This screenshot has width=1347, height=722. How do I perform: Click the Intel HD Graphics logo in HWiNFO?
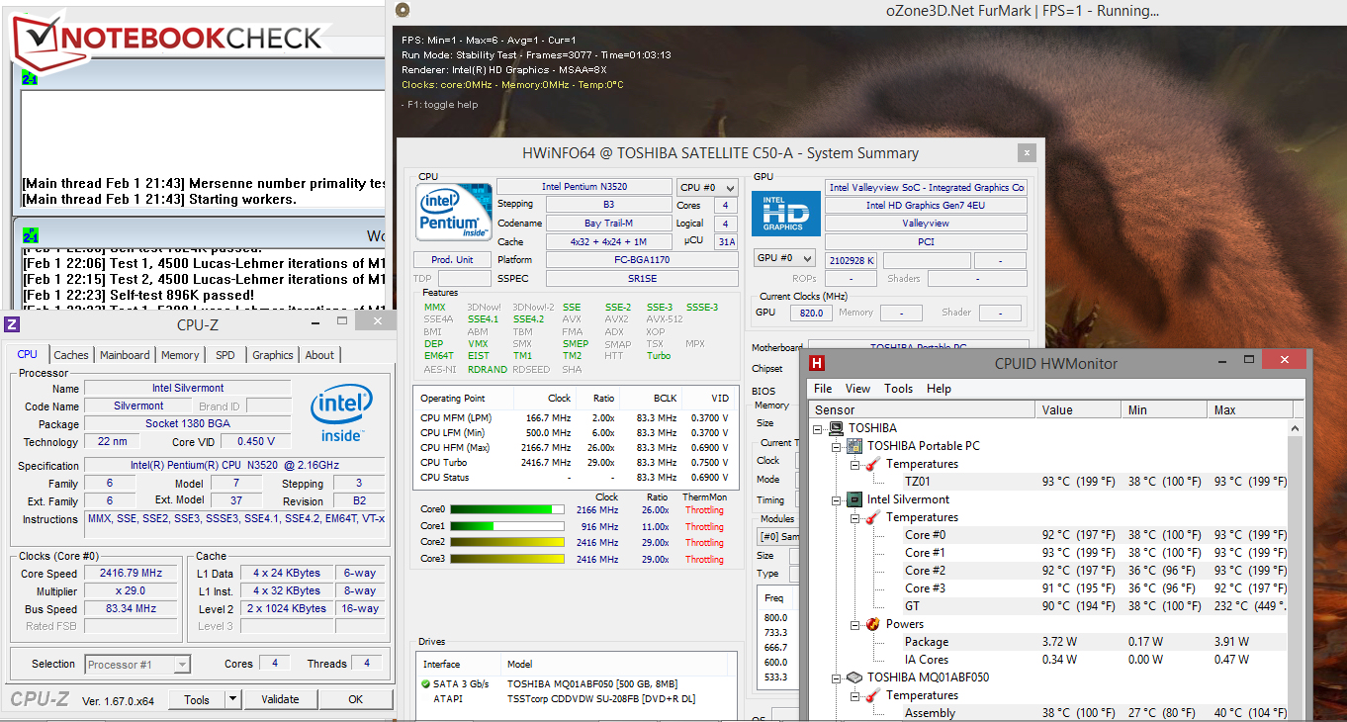click(785, 214)
